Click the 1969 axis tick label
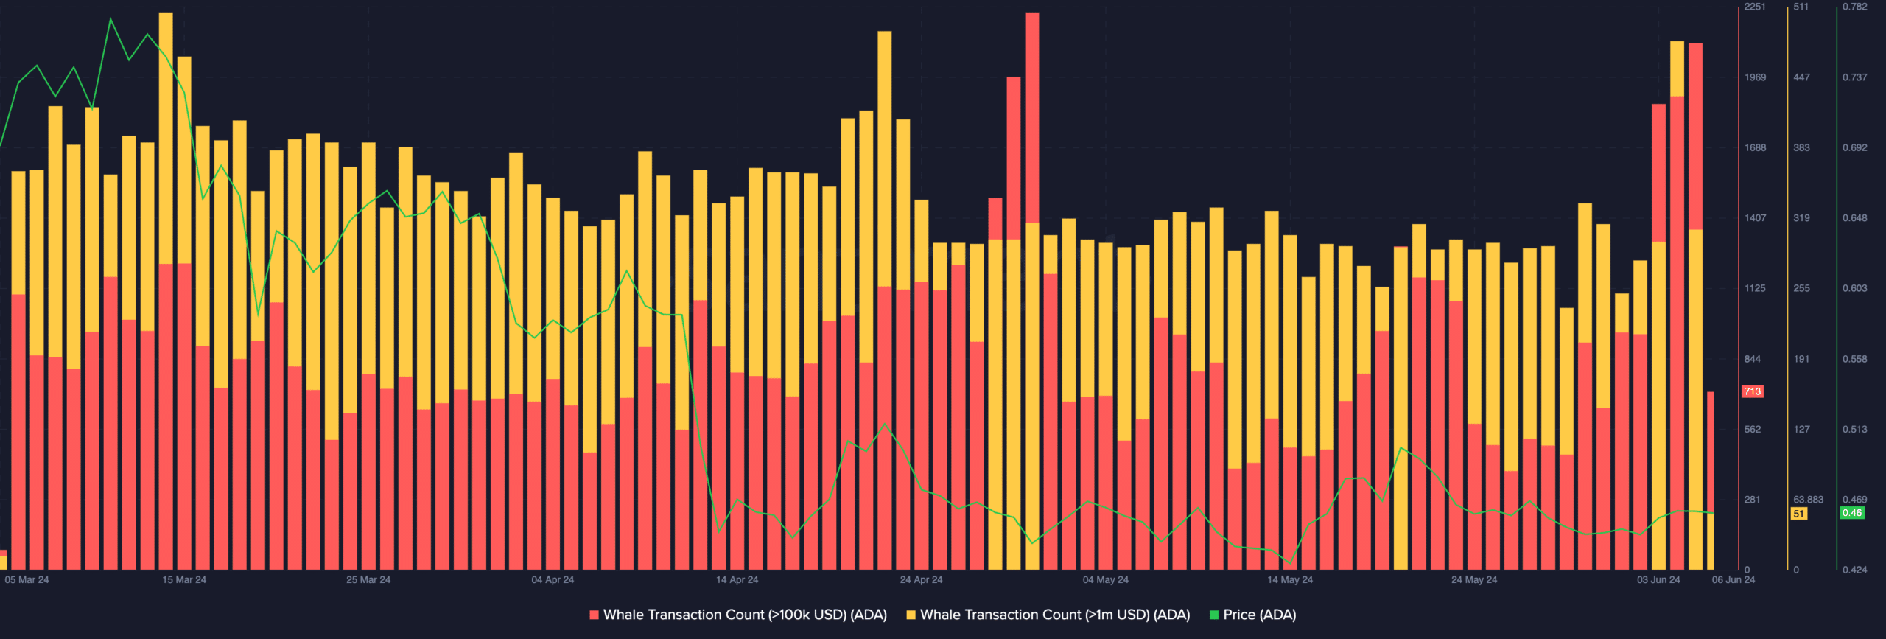 1755,77
